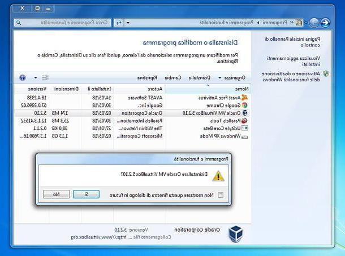Image resolution: width=345 pixels, height=256 pixels.
Task: Click the shield icon beside Attivazione o disattivazione
Action: [326, 73]
